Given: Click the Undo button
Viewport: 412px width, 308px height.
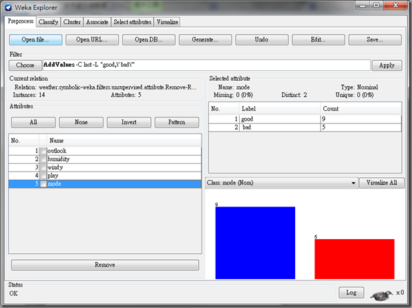Looking at the screenshot, I should click(x=262, y=39).
